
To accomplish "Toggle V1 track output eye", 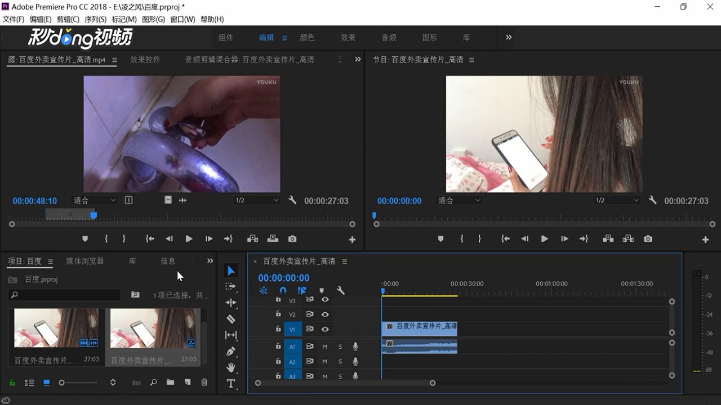I will pos(325,330).
